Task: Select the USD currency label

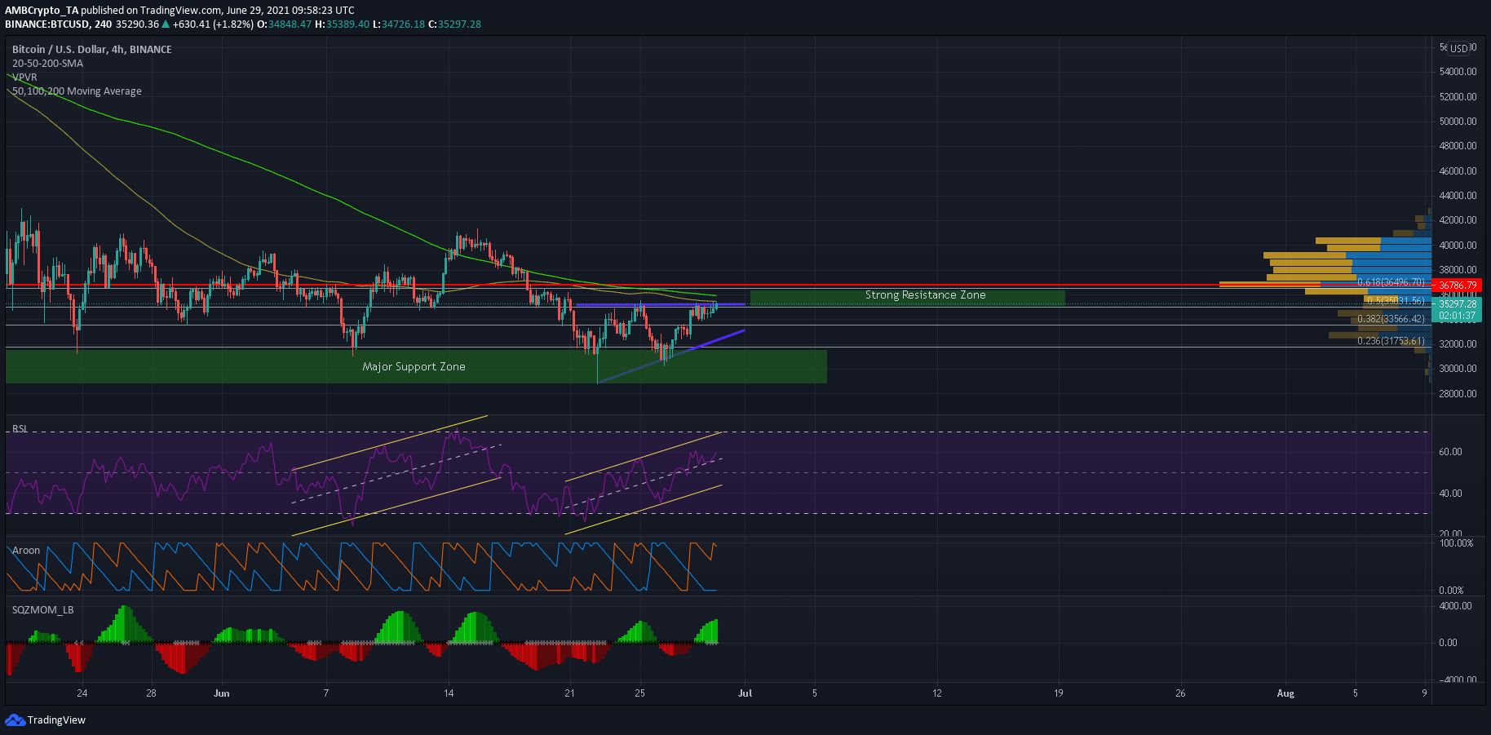Action: click(1459, 48)
